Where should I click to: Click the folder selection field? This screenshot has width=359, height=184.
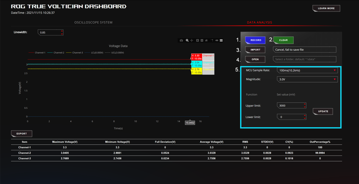[x=305, y=59]
